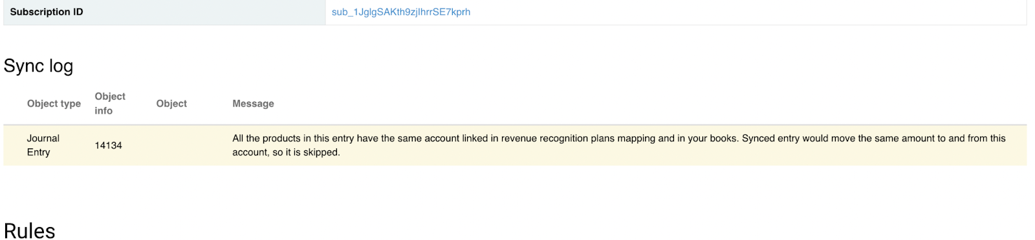Click message line starting "All the products"

point(618,138)
